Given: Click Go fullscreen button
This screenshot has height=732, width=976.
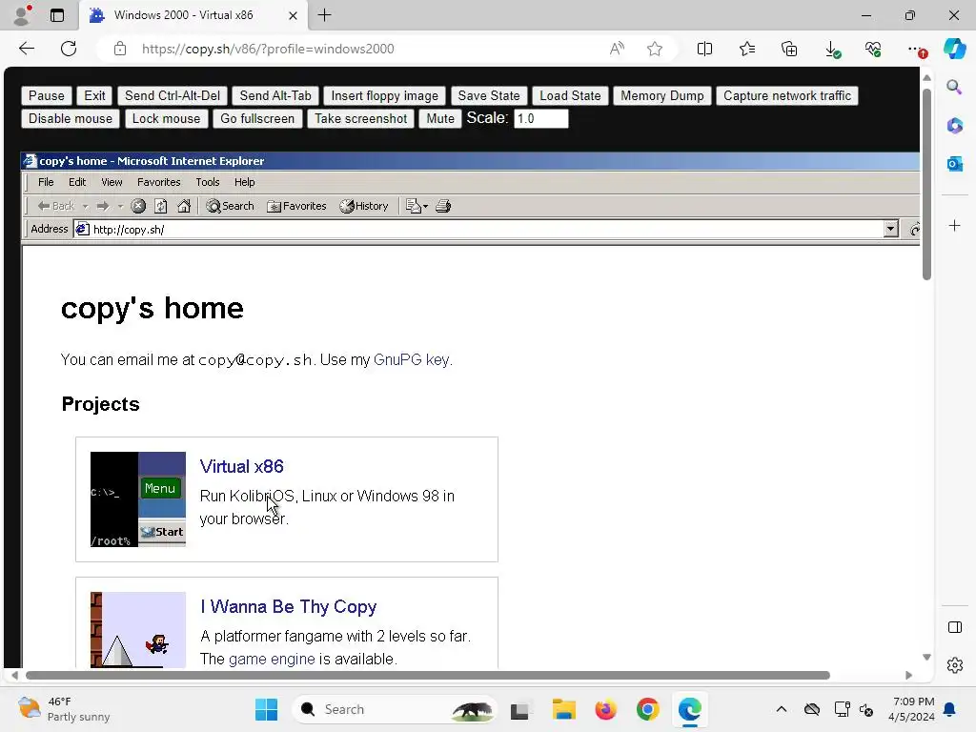Looking at the screenshot, I should 257,119.
